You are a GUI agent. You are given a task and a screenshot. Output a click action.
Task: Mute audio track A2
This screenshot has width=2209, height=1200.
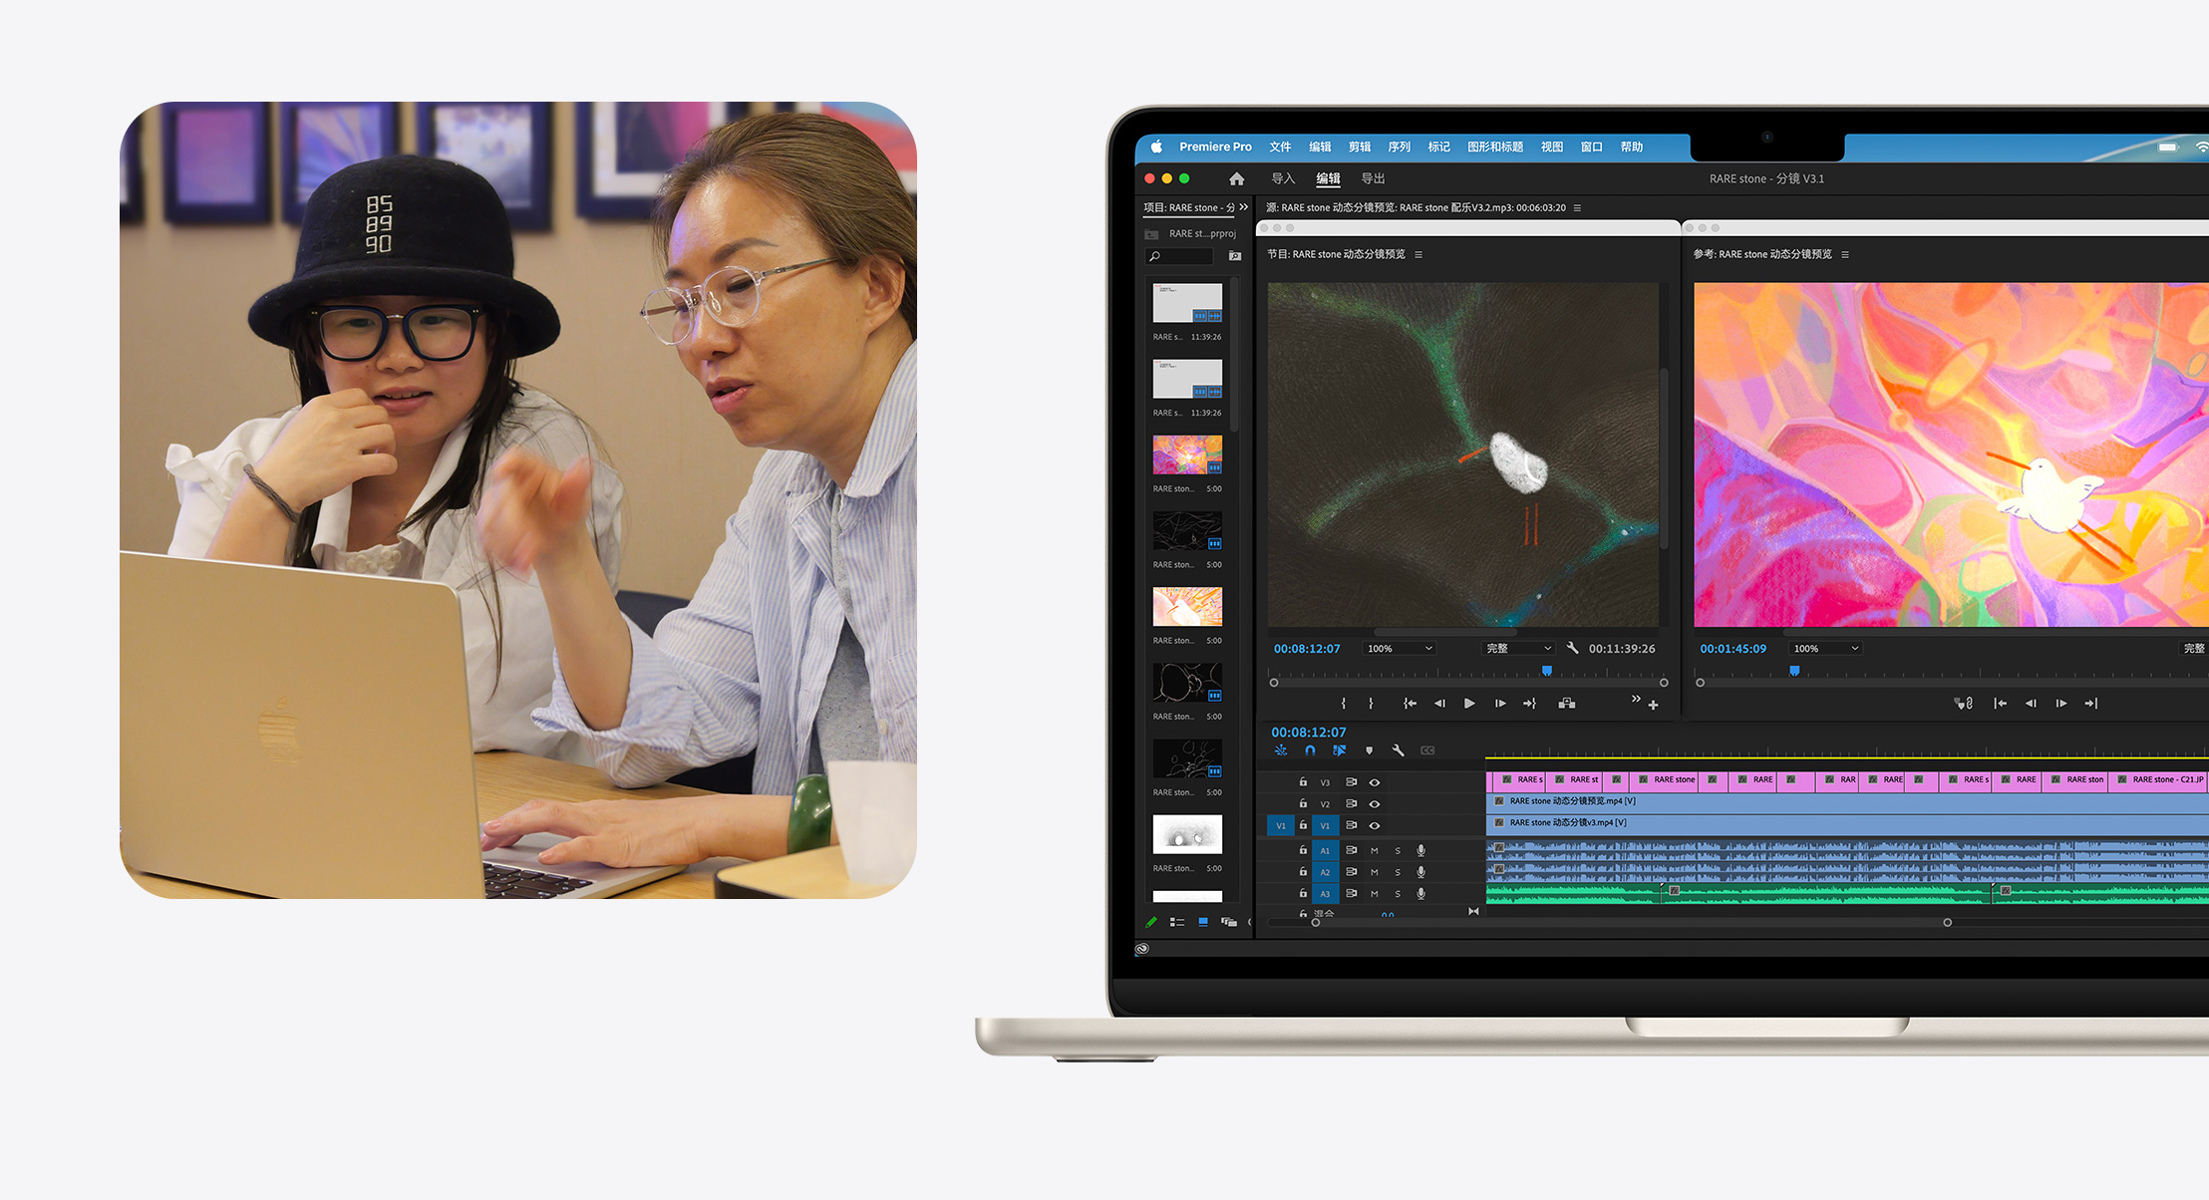(x=1374, y=872)
